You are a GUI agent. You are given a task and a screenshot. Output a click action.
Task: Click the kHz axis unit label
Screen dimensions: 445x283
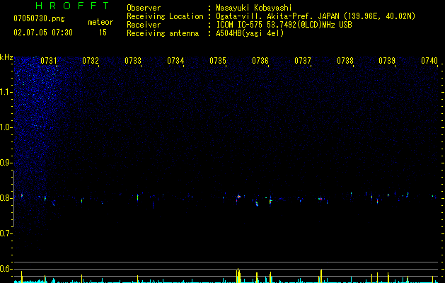[x=6, y=57]
